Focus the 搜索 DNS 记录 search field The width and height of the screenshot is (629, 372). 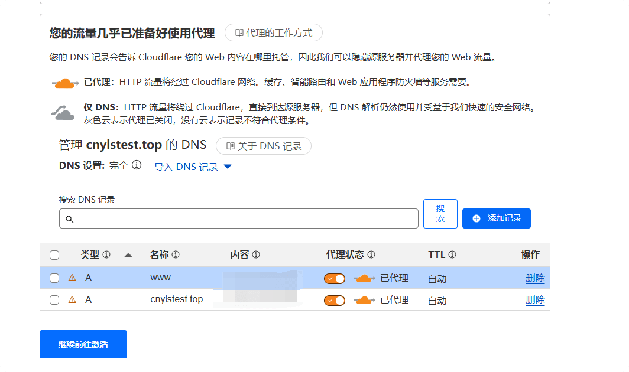pyautogui.click(x=239, y=218)
